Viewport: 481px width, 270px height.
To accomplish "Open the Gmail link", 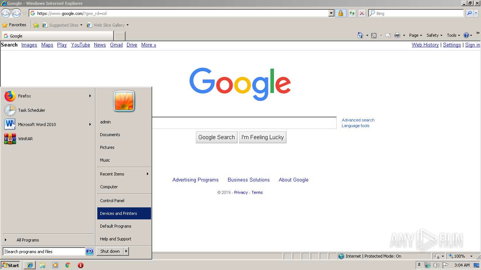I will (x=116, y=45).
